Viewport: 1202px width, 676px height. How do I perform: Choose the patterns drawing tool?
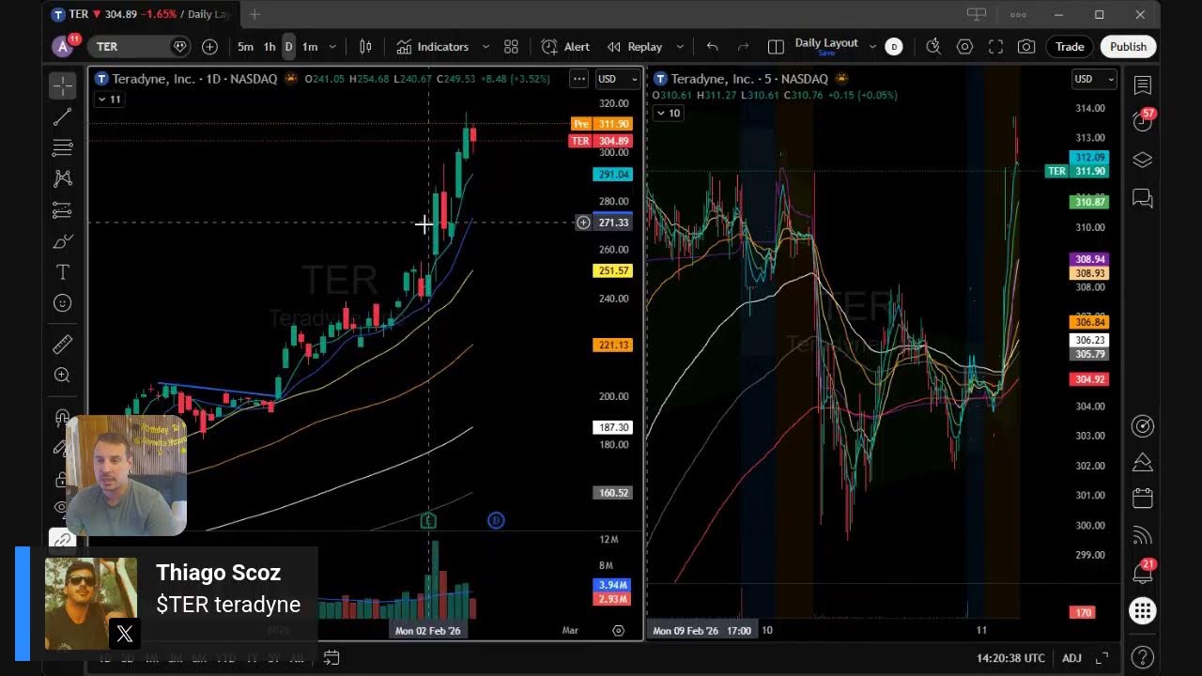63,178
